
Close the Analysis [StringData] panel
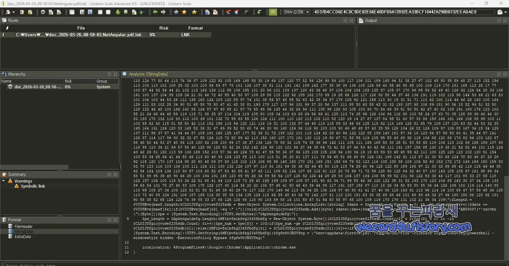coord(505,74)
